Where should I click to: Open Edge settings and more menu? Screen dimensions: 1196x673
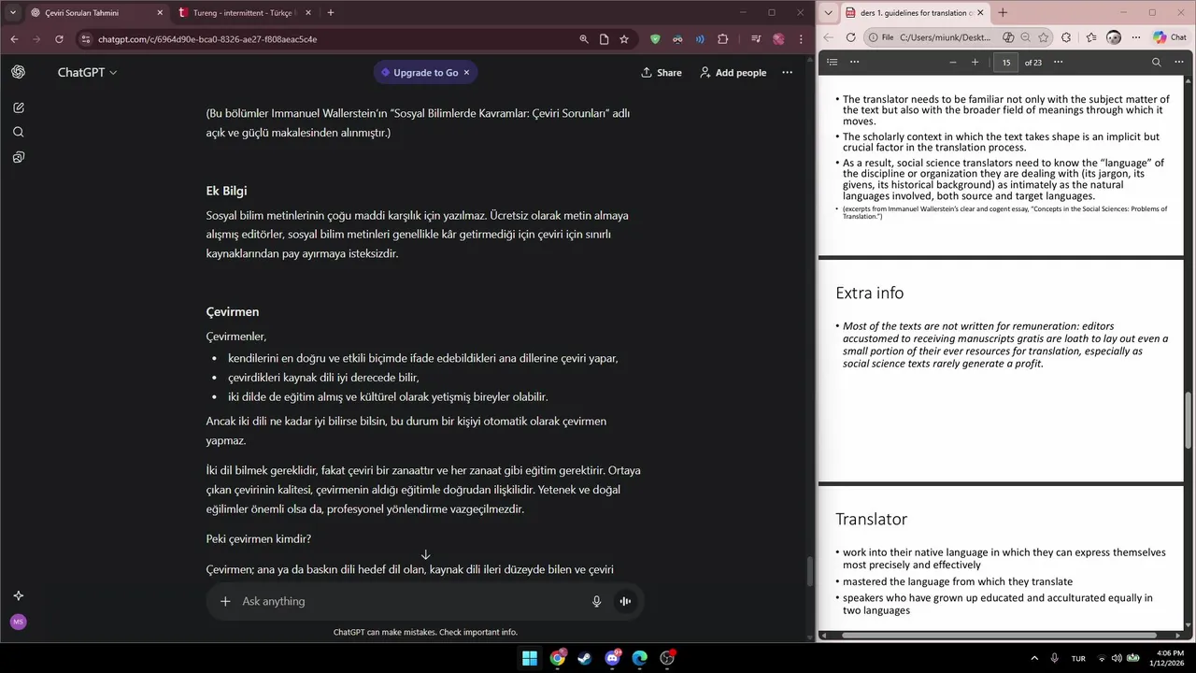(1136, 37)
